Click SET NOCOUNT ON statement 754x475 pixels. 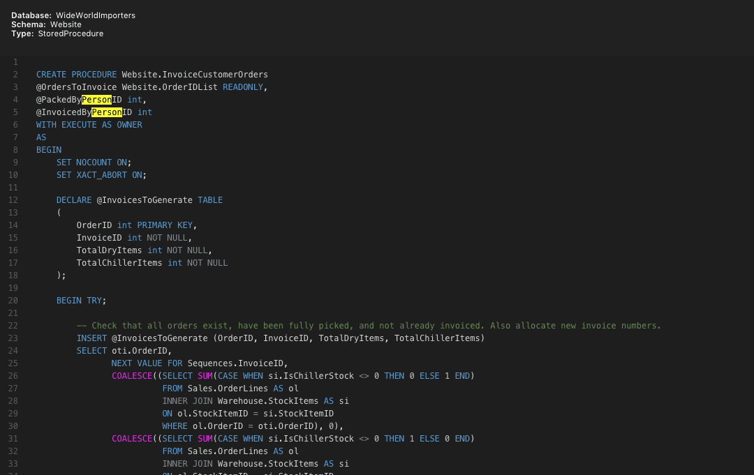tap(94, 163)
